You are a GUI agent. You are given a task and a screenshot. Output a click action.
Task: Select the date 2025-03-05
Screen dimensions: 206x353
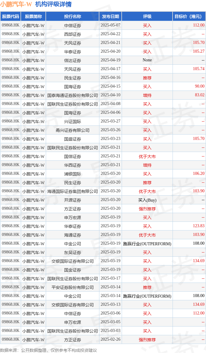point(111,322)
